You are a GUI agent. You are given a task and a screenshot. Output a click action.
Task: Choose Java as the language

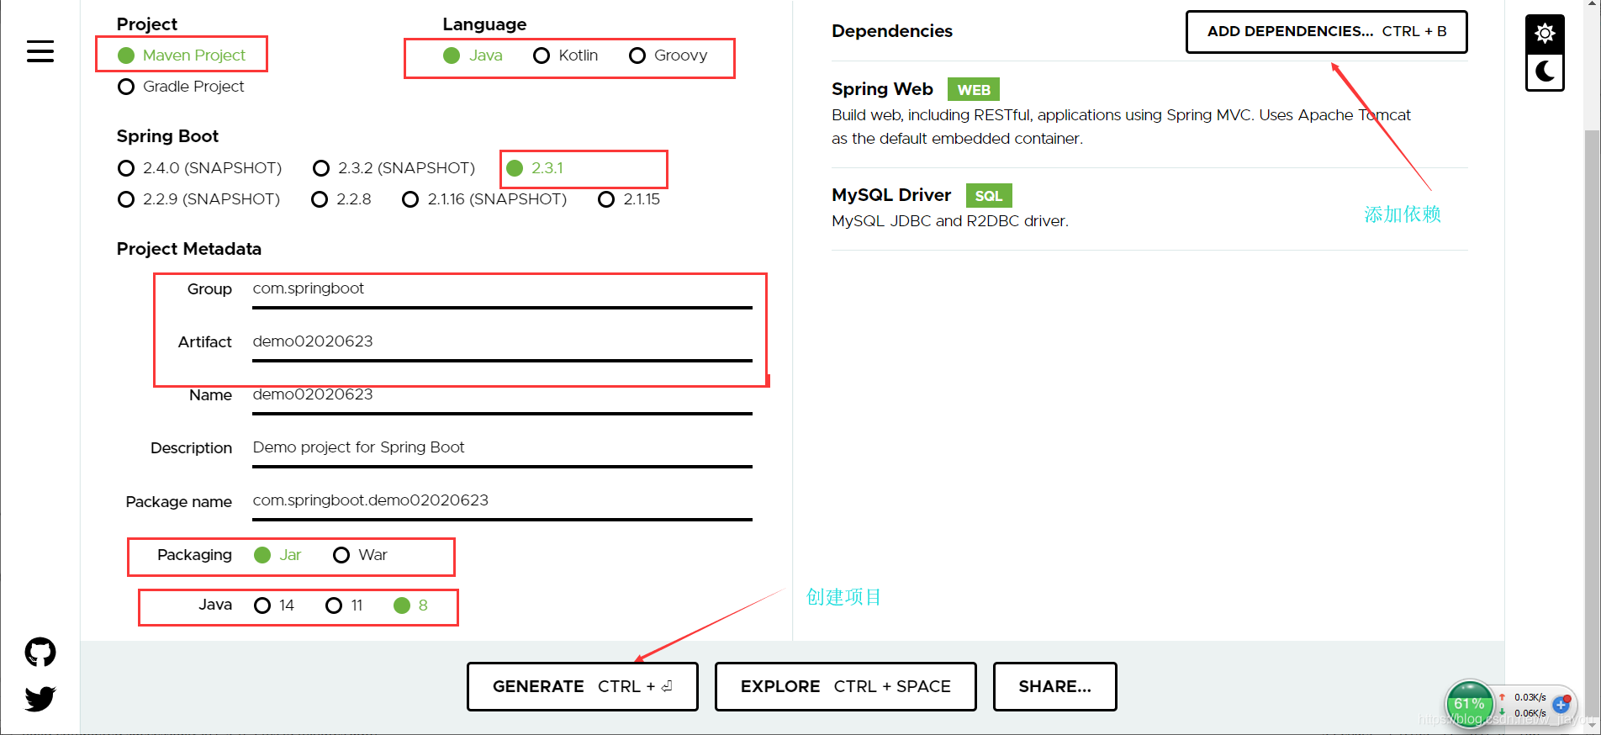473,56
